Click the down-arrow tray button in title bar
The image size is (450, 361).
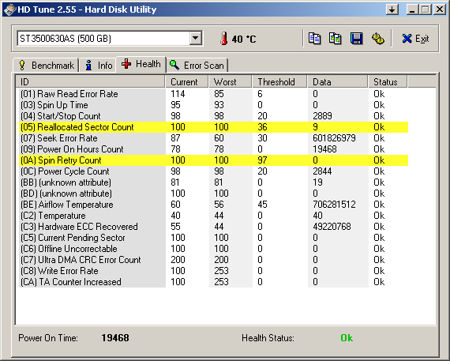[392, 9]
